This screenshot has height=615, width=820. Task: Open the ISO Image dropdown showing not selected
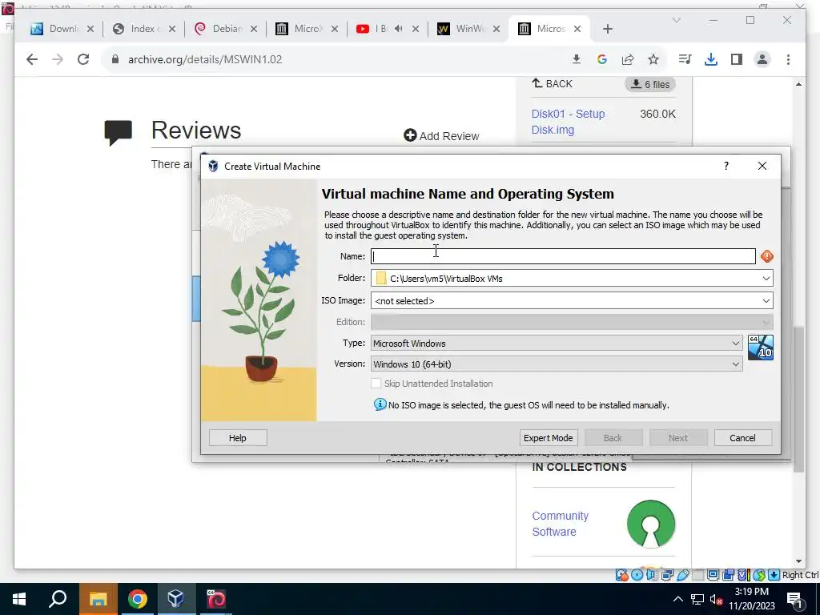(x=572, y=301)
